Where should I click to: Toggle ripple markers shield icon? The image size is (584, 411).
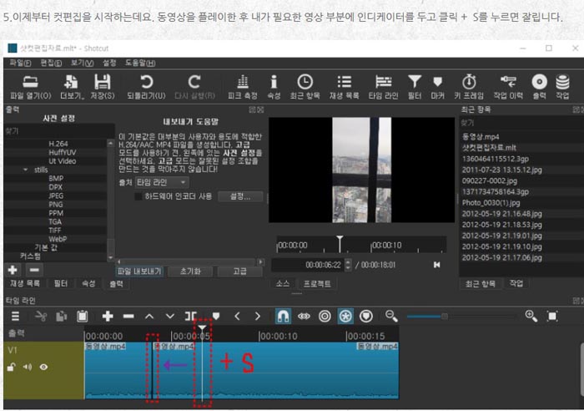[x=366, y=317]
